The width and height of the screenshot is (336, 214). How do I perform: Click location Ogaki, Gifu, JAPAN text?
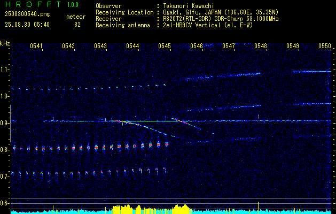click(x=221, y=12)
